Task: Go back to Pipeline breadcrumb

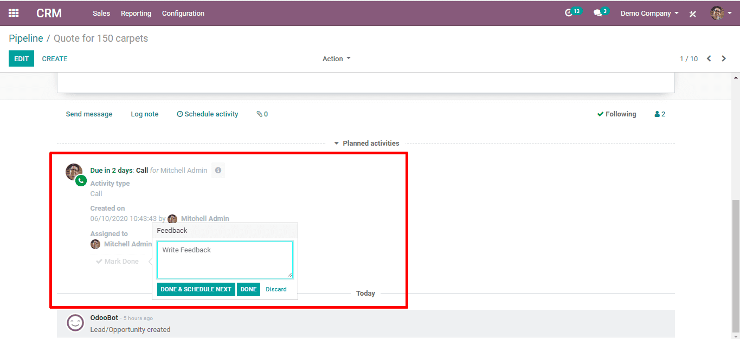Action: coord(26,38)
